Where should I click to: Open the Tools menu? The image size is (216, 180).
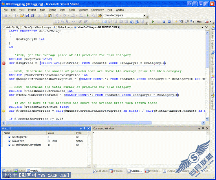point(72,10)
